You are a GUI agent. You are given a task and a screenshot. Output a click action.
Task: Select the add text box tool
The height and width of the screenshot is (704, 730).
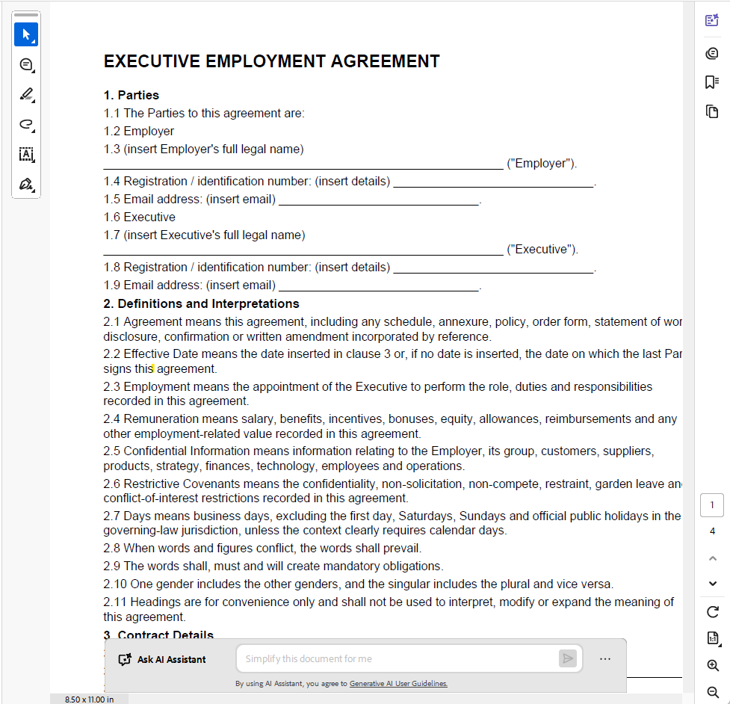coord(26,154)
